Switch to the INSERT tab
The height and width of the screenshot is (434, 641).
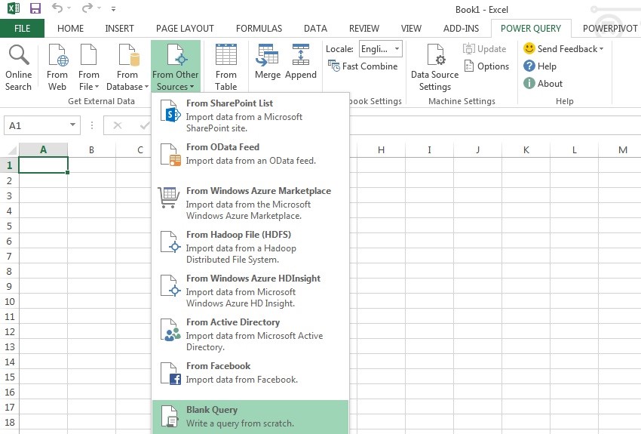point(119,28)
